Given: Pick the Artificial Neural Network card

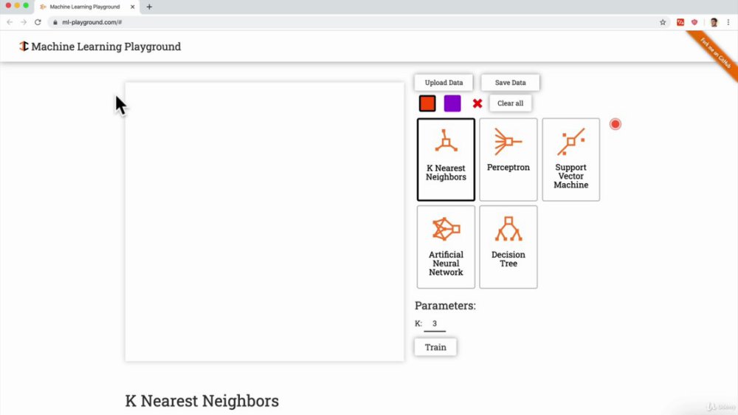Looking at the screenshot, I should (446, 247).
